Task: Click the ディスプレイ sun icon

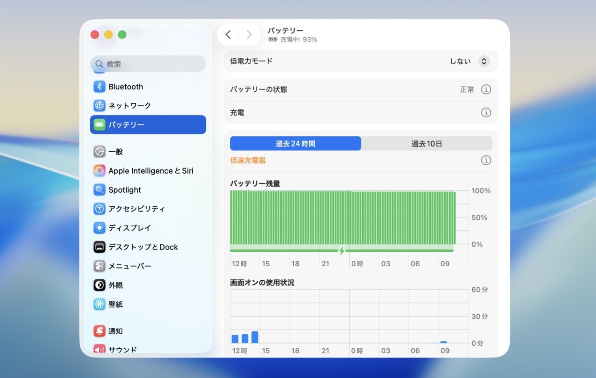Action: (x=99, y=228)
